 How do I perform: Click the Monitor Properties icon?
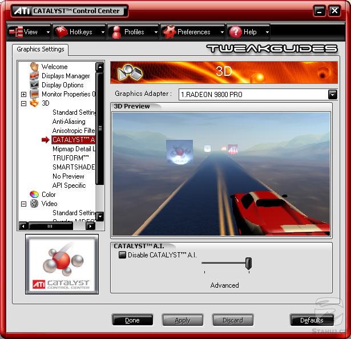(34, 94)
